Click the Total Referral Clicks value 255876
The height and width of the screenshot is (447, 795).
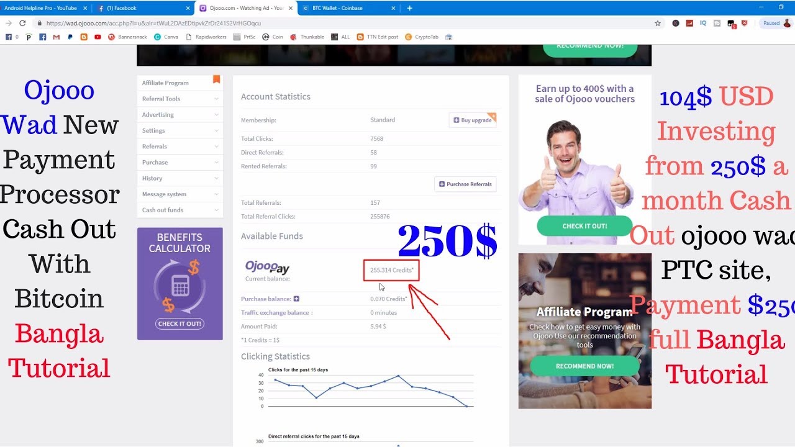[x=380, y=216]
